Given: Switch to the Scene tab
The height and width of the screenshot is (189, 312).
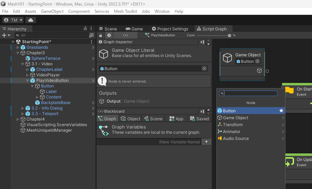Looking at the screenshot, I should (108, 29).
